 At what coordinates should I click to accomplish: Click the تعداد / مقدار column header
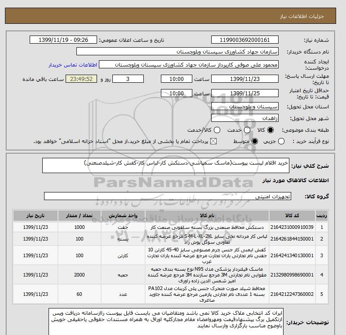tap(80, 215)
